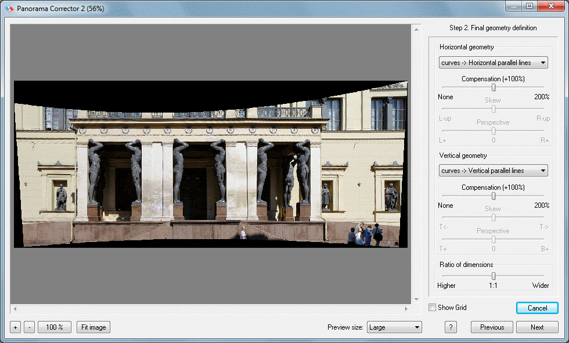The height and width of the screenshot is (343, 569).
Task: Click the Ratio of dimensions slider handle
Action: pyautogui.click(x=494, y=276)
